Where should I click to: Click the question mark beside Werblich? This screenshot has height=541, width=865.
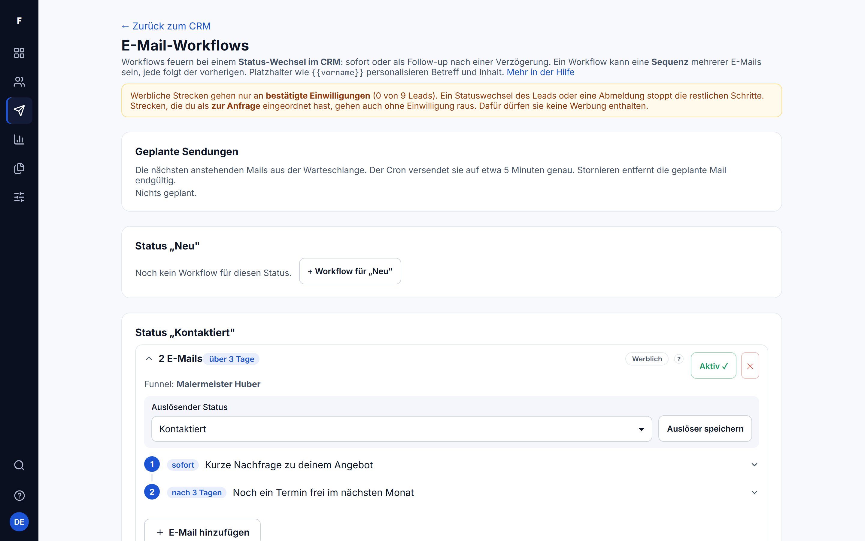[679, 359]
